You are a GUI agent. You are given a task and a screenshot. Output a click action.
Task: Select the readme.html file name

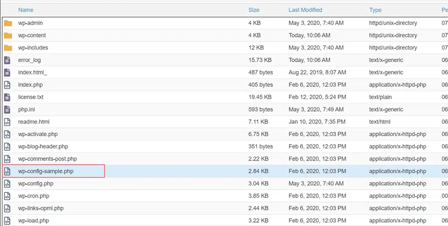point(34,122)
